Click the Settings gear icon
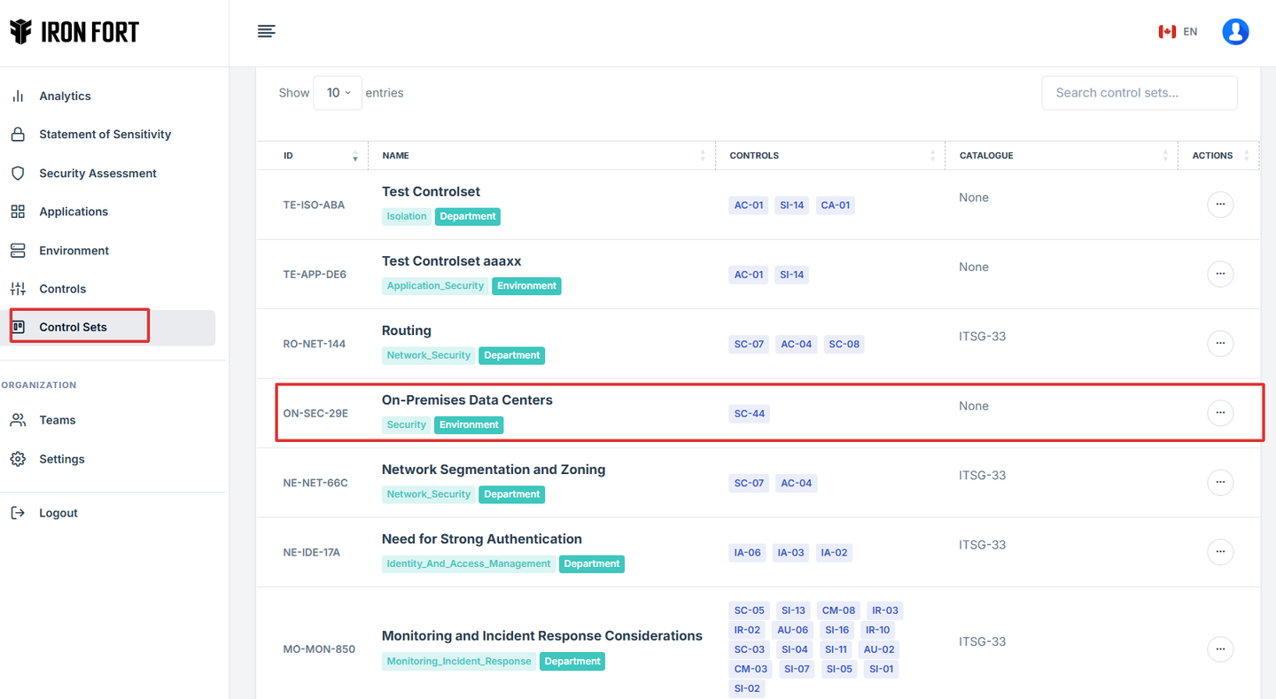Viewport: 1276px width, 699px height. [x=18, y=459]
